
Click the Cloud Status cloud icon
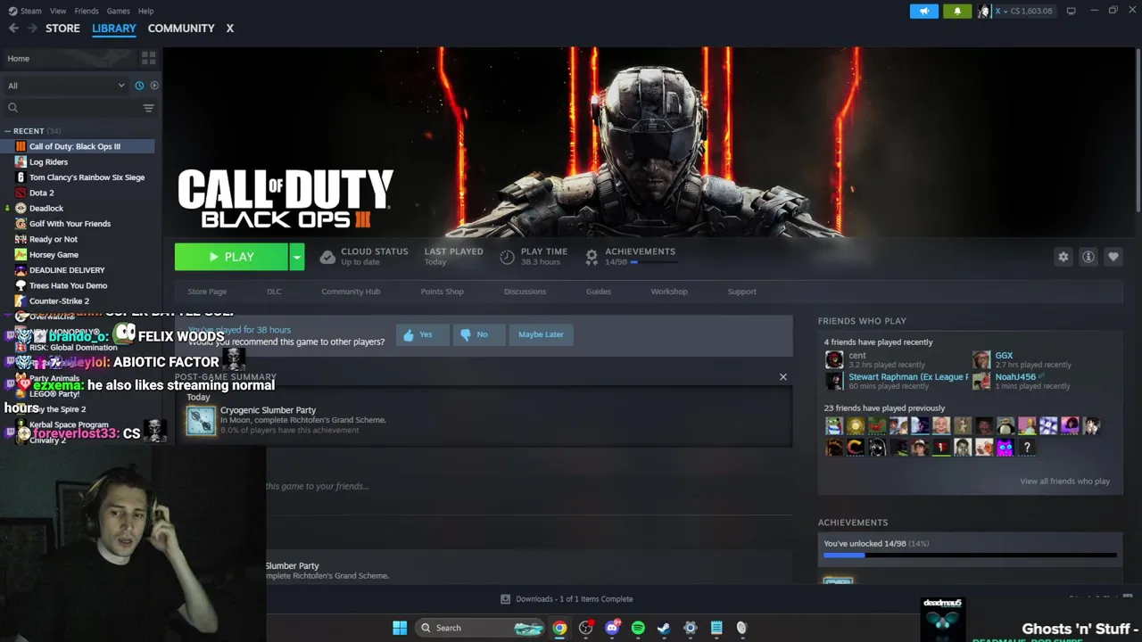[x=327, y=257]
